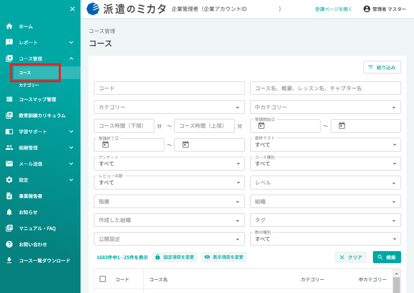Expand the 学習サポート chevron

point(71,131)
